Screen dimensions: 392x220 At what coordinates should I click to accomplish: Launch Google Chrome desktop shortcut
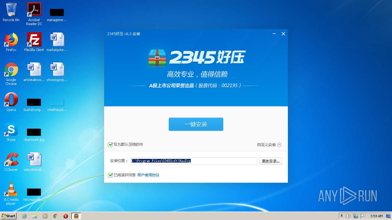[11, 74]
